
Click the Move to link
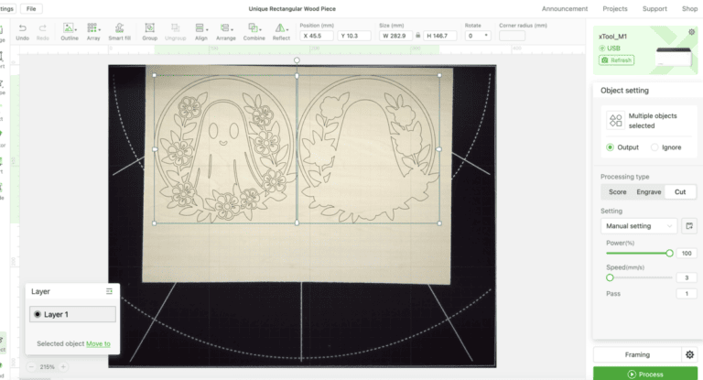coord(98,344)
